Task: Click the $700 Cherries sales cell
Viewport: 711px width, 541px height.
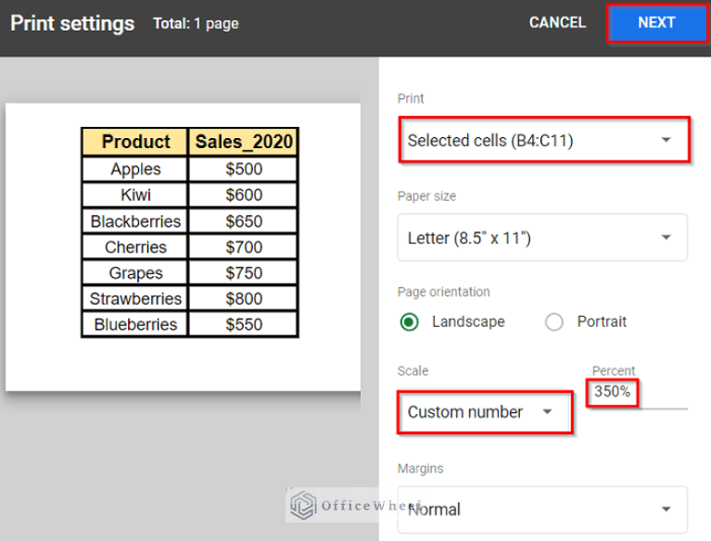Action: (243, 247)
